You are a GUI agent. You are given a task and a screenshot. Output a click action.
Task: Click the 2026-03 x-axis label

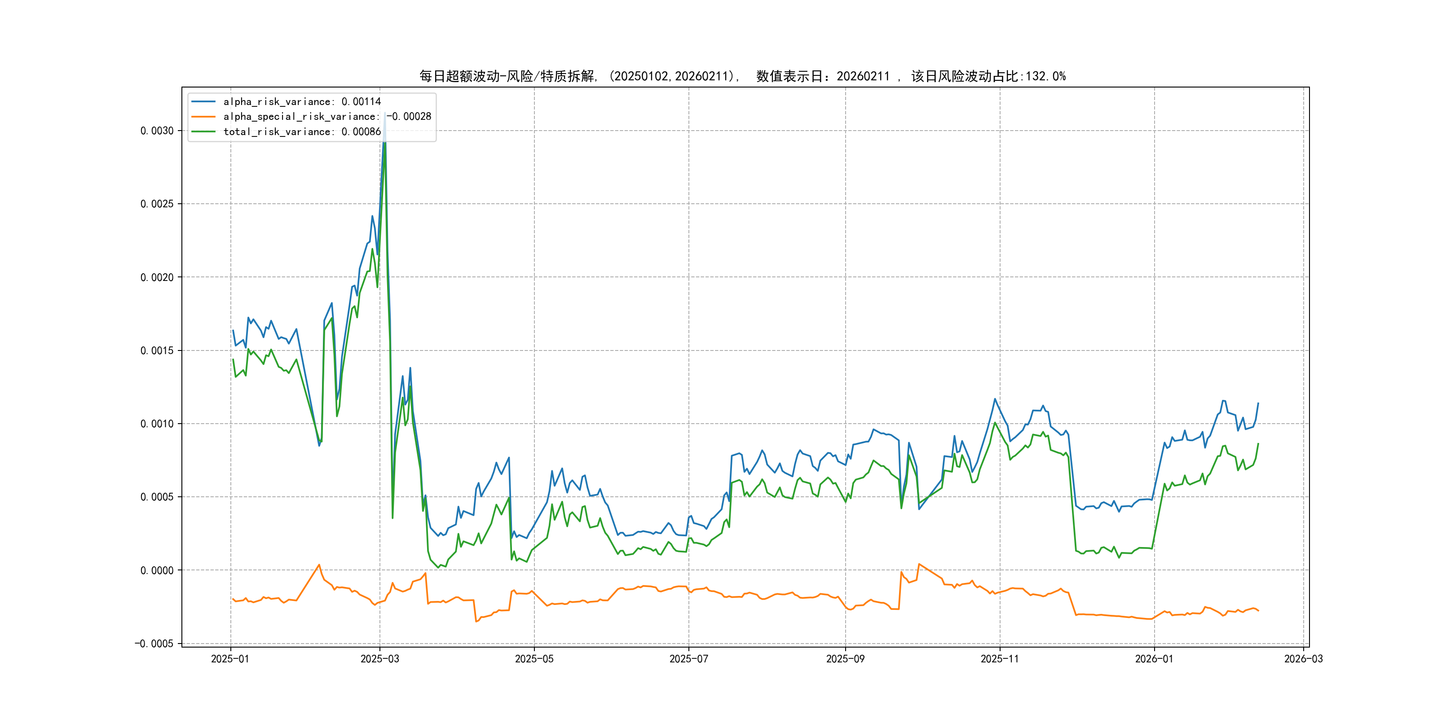[1303, 659]
